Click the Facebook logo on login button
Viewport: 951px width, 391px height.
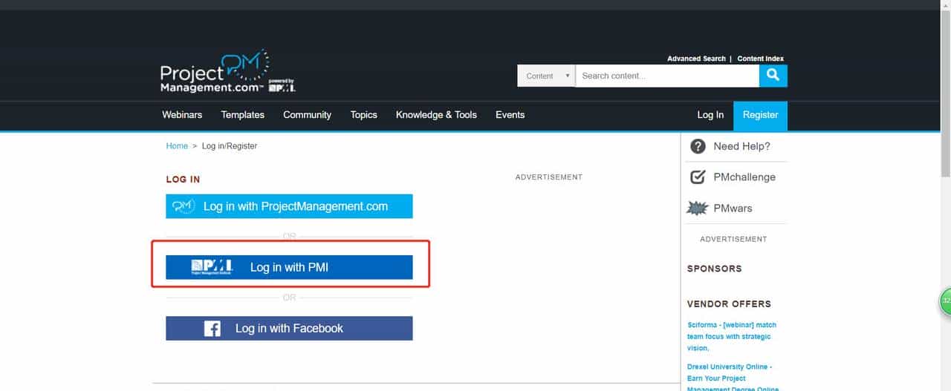pos(212,329)
